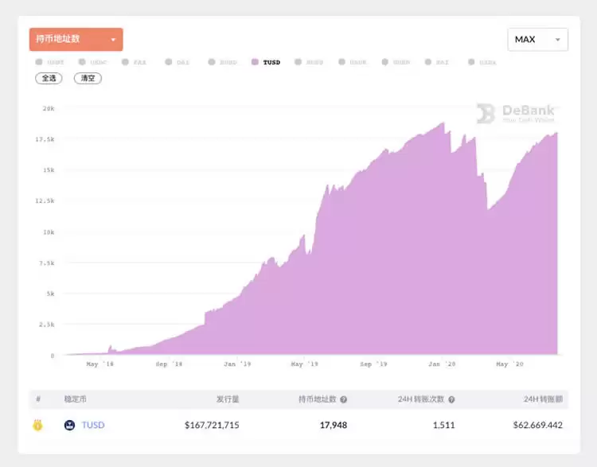Screen dimensions: 597x467
Task: Click the 发行量 column header
Action: coord(228,399)
